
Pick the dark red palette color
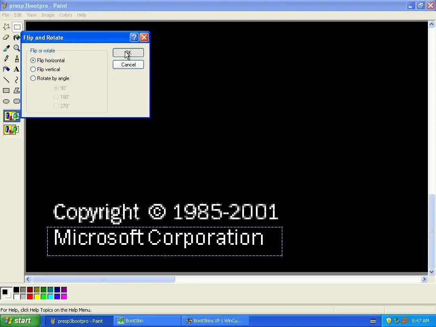click(30, 290)
